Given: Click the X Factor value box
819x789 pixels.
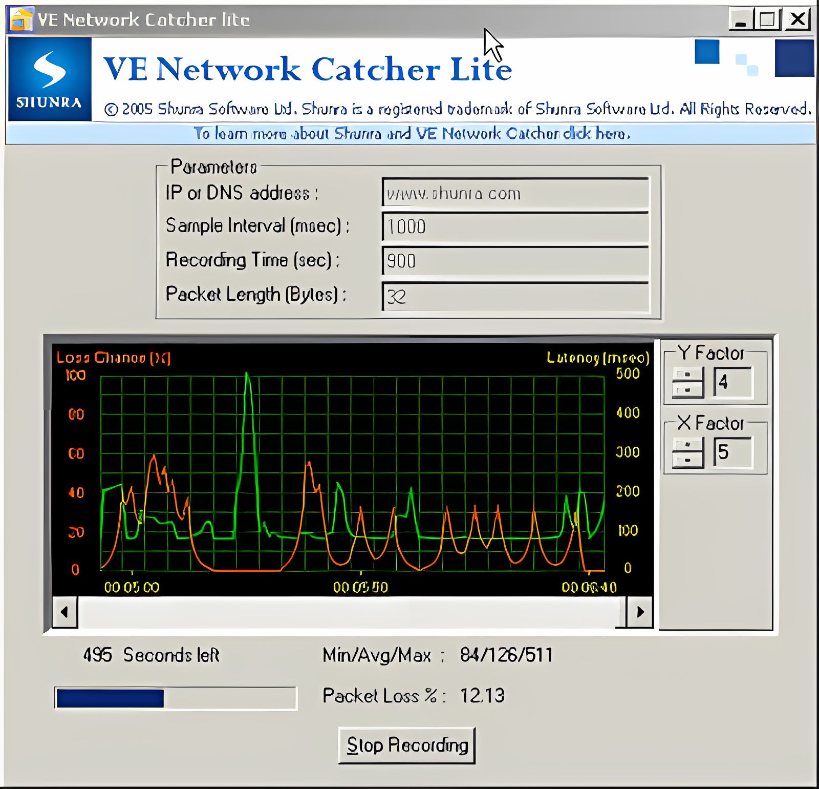Looking at the screenshot, I should [733, 452].
